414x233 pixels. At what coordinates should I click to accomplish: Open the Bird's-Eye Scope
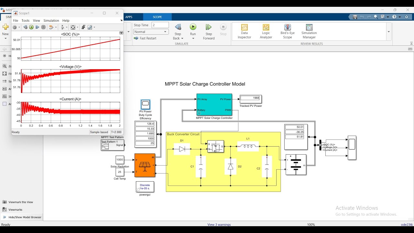pyautogui.click(x=288, y=31)
